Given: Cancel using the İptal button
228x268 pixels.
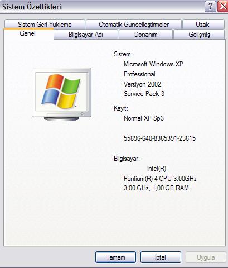Looking at the screenshot, I should click(161, 257).
